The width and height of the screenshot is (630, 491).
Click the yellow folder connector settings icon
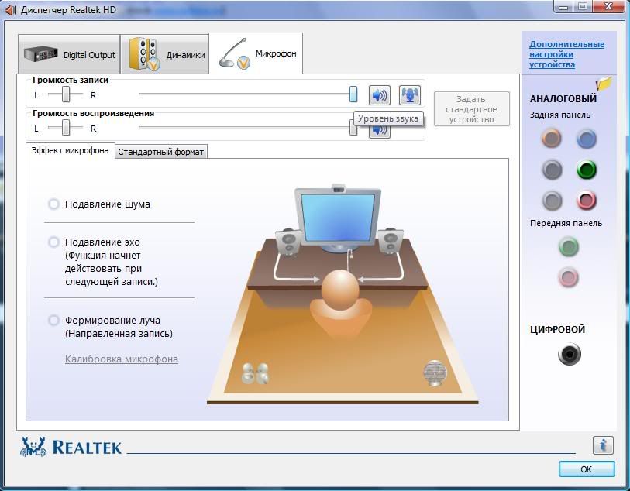tap(604, 83)
